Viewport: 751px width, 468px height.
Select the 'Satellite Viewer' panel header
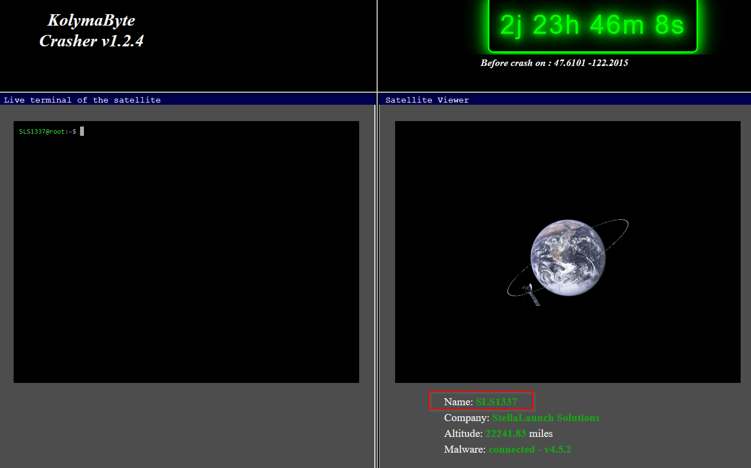coord(427,100)
